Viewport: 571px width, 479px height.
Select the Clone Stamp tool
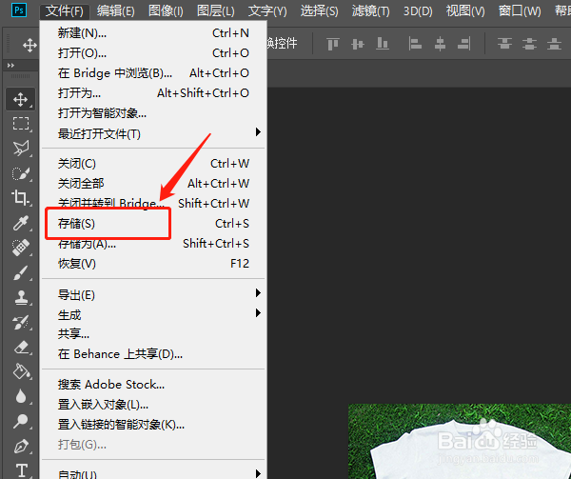pyautogui.click(x=21, y=297)
